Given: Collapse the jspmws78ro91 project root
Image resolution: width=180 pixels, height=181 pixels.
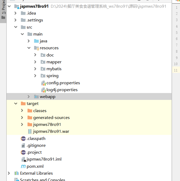Looking at the screenshot, I should tap(9, 6).
